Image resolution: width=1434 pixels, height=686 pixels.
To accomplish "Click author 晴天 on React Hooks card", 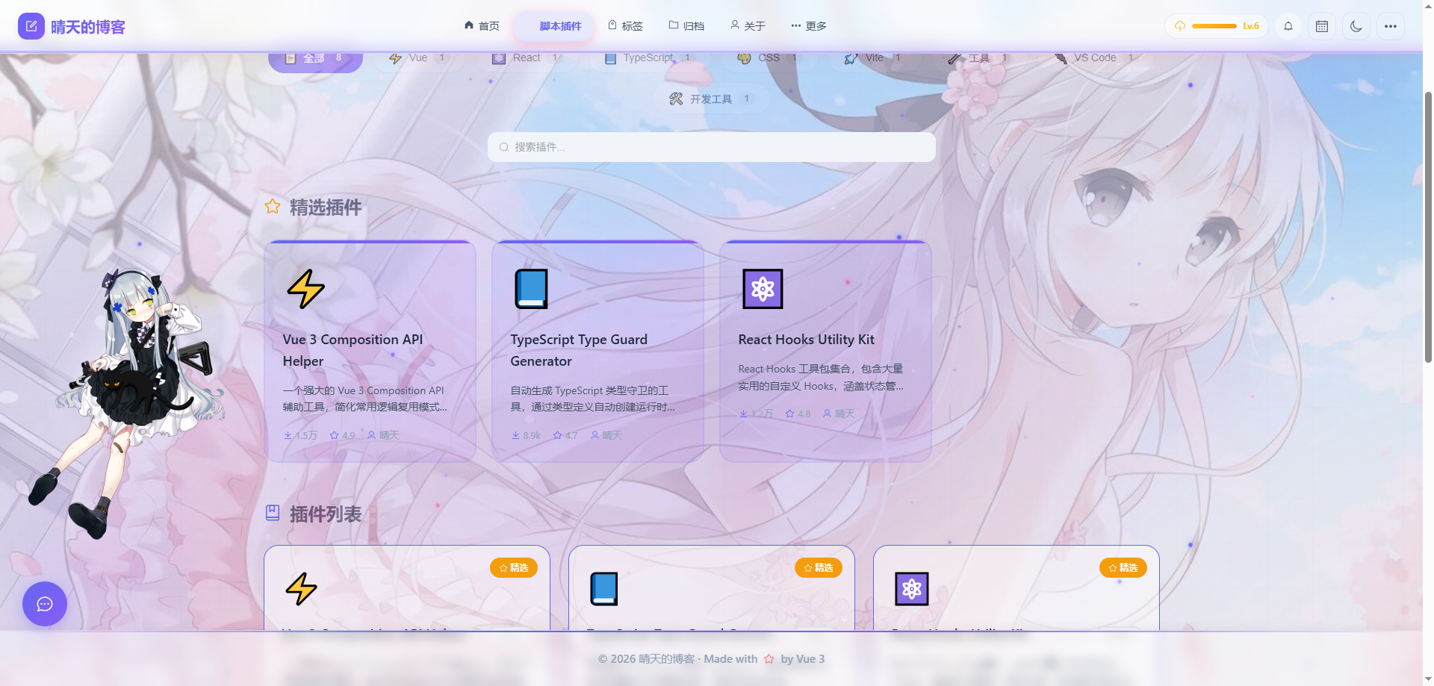I will pyautogui.click(x=839, y=414).
